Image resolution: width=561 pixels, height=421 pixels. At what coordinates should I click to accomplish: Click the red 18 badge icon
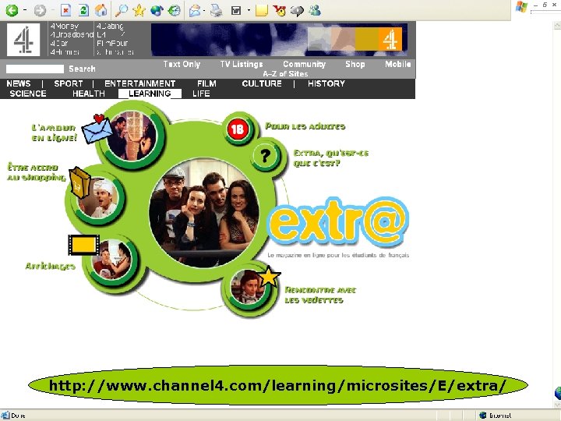238,129
